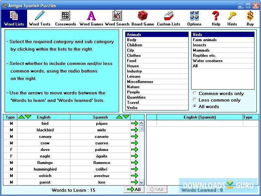Move 'blackbird' to learned list with arrow
This screenshot has height=196, width=261.
coord(134,130)
